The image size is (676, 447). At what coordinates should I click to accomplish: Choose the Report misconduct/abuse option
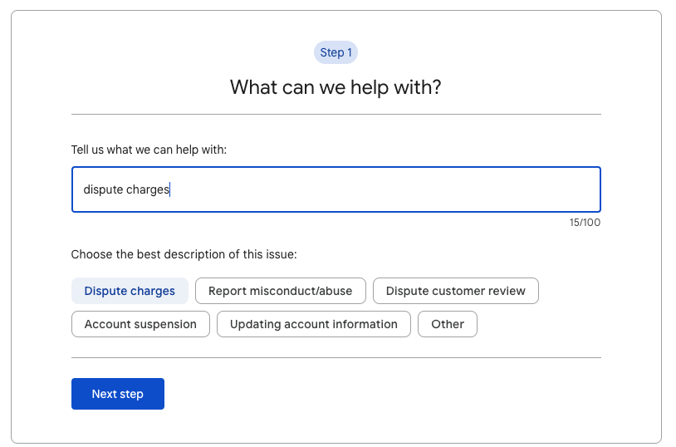click(280, 291)
